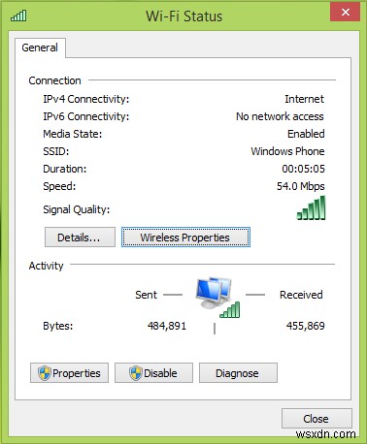Click the Duration label
The height and width of the screenshot is (444, 367).
65,169
